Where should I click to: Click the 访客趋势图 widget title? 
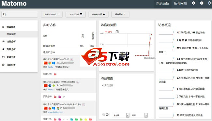(x=109, y=25)
